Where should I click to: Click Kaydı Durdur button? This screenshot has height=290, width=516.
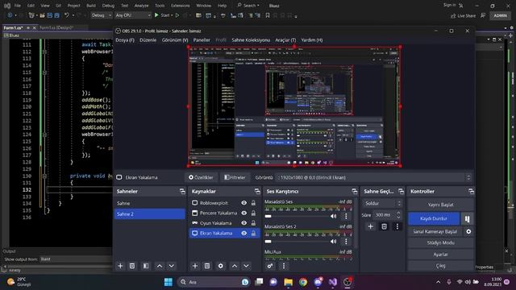pos(434,218)
